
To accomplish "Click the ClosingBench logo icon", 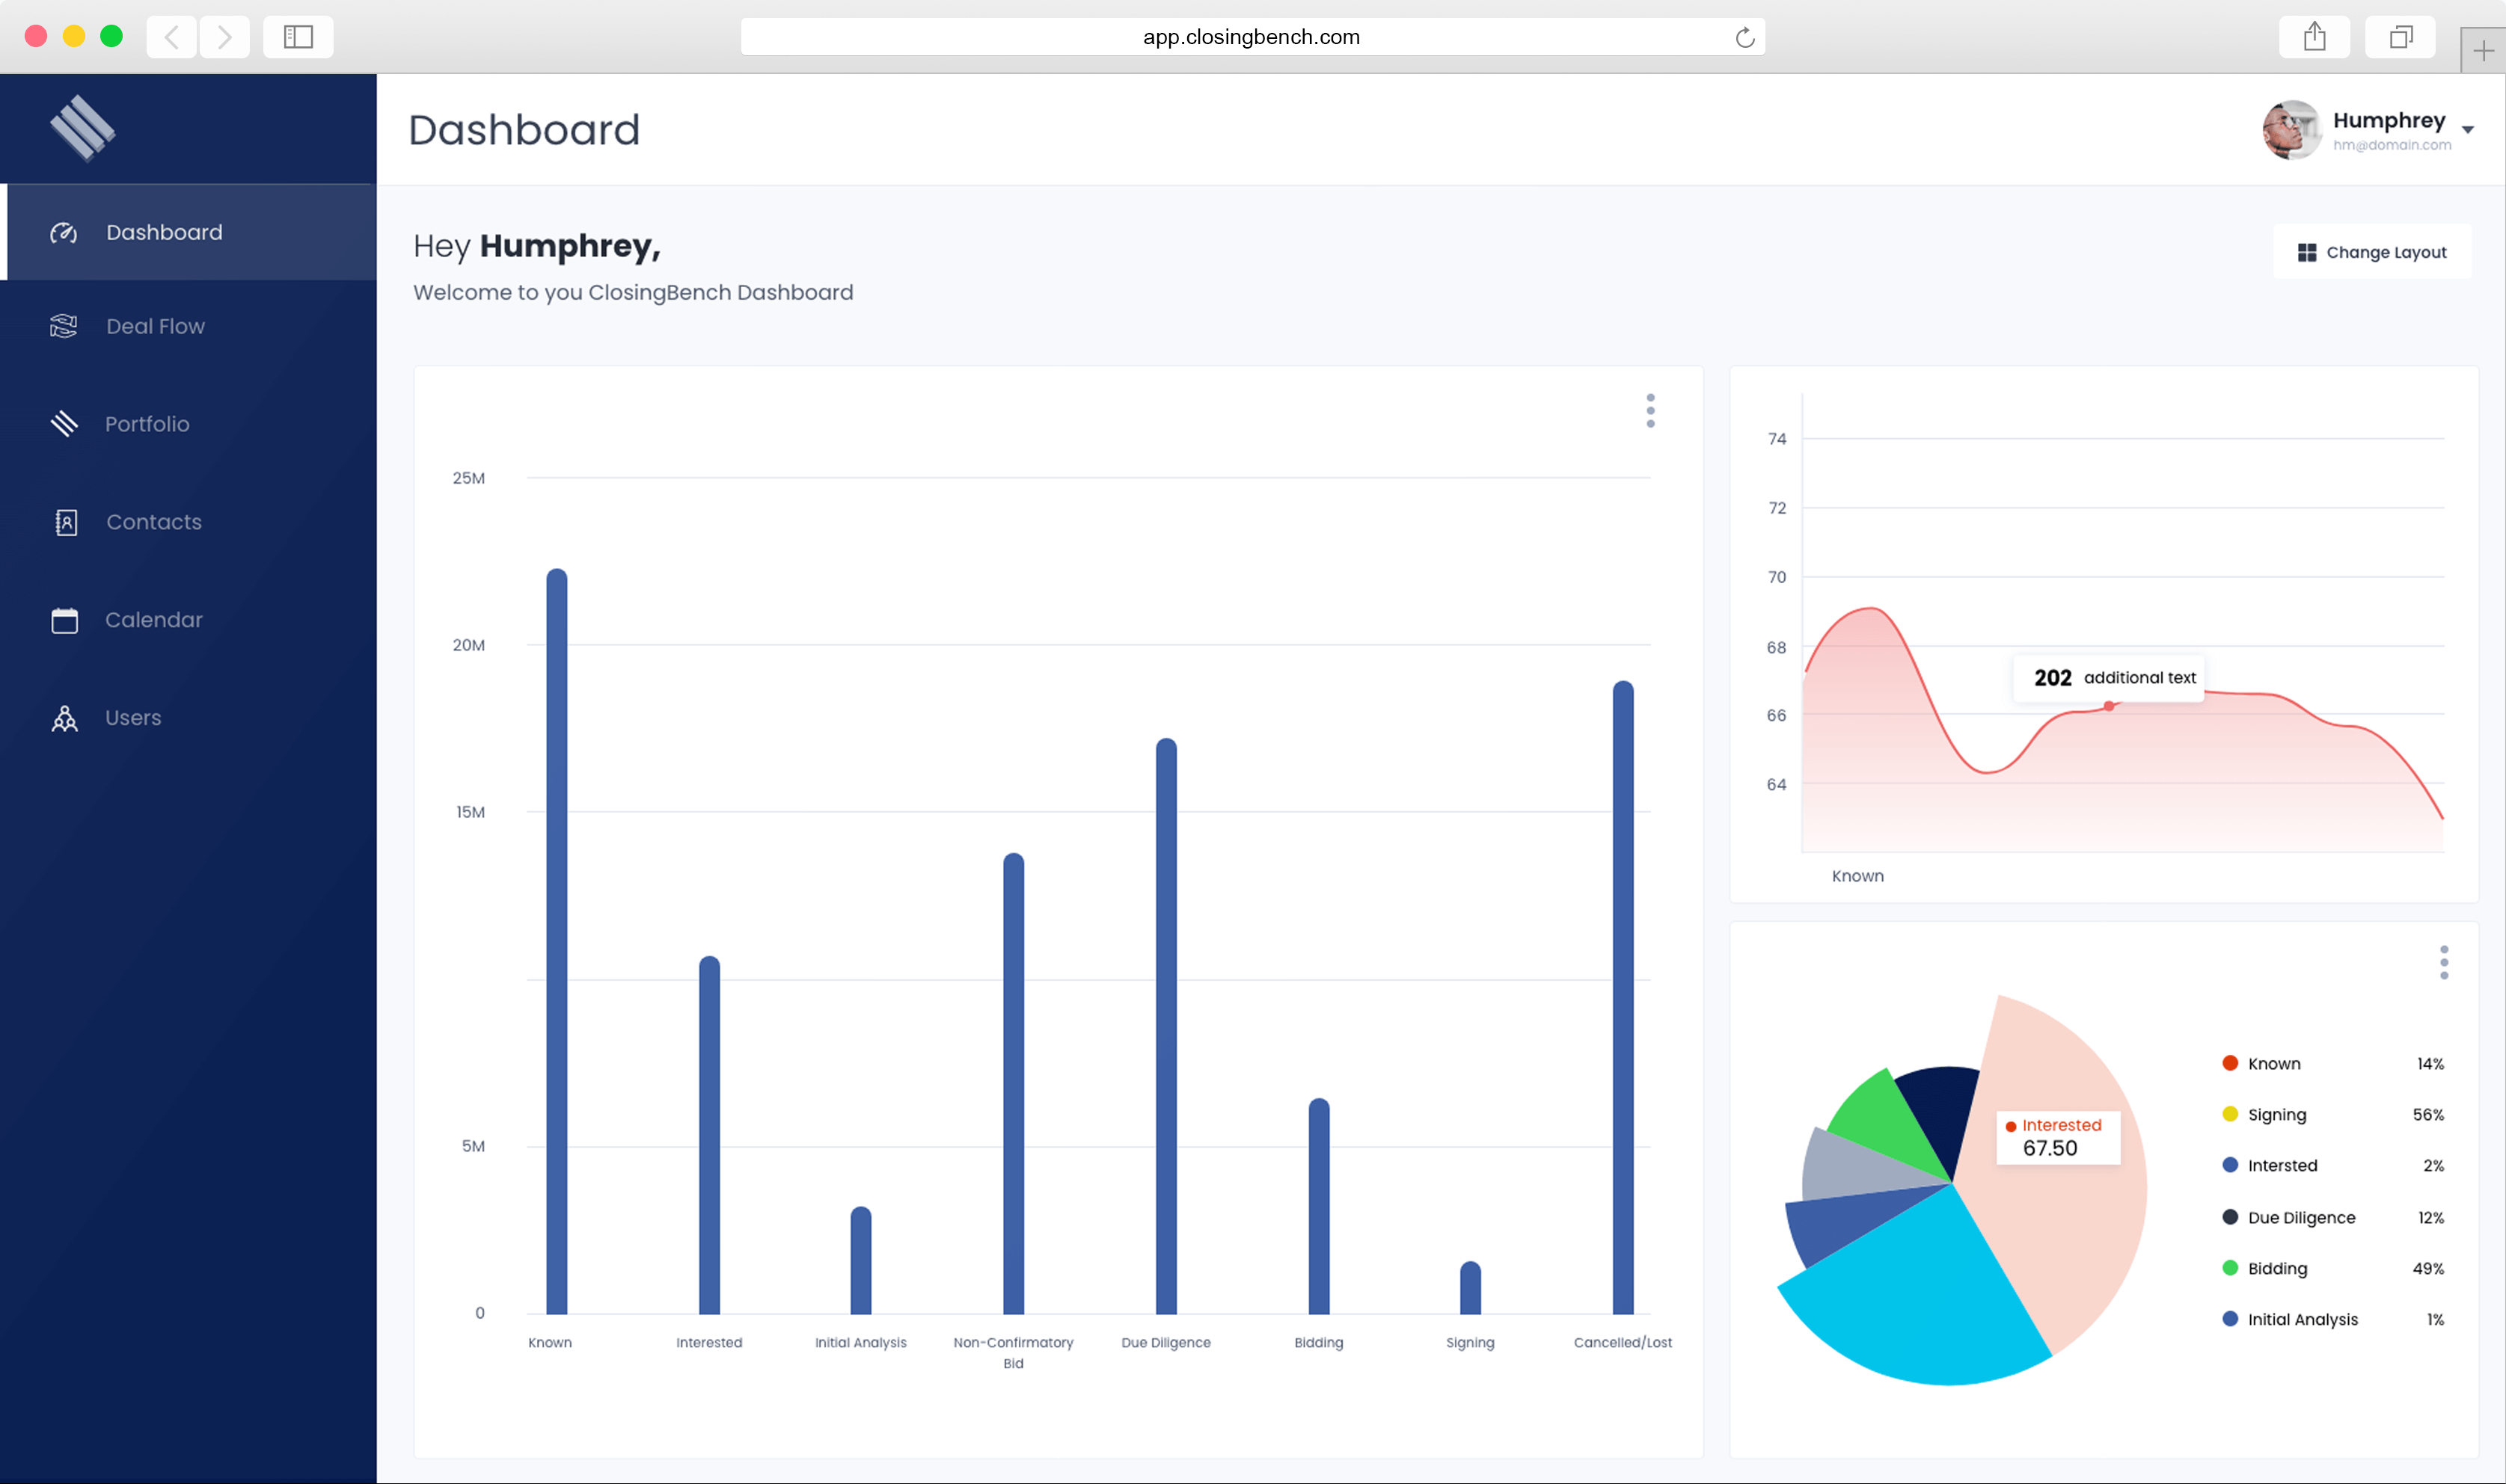I will pyautogui.click(x=82, y=128).
